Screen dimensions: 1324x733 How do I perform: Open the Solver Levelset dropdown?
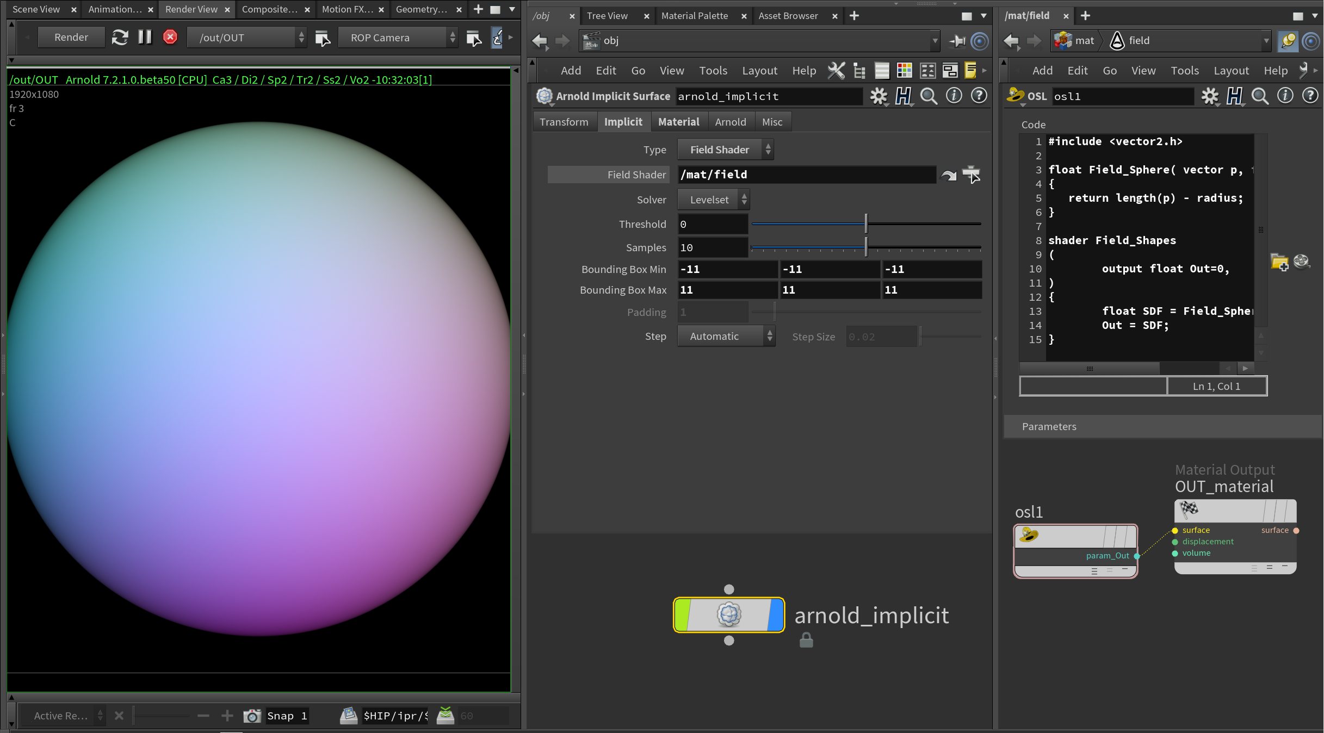click(x=713, y=200)
